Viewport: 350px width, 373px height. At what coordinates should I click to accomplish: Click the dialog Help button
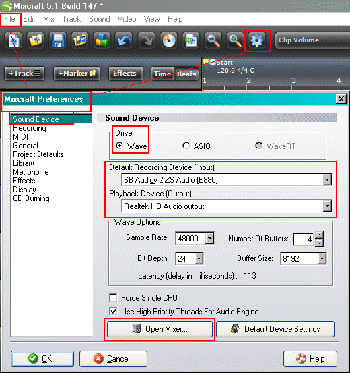click(310, 358)
